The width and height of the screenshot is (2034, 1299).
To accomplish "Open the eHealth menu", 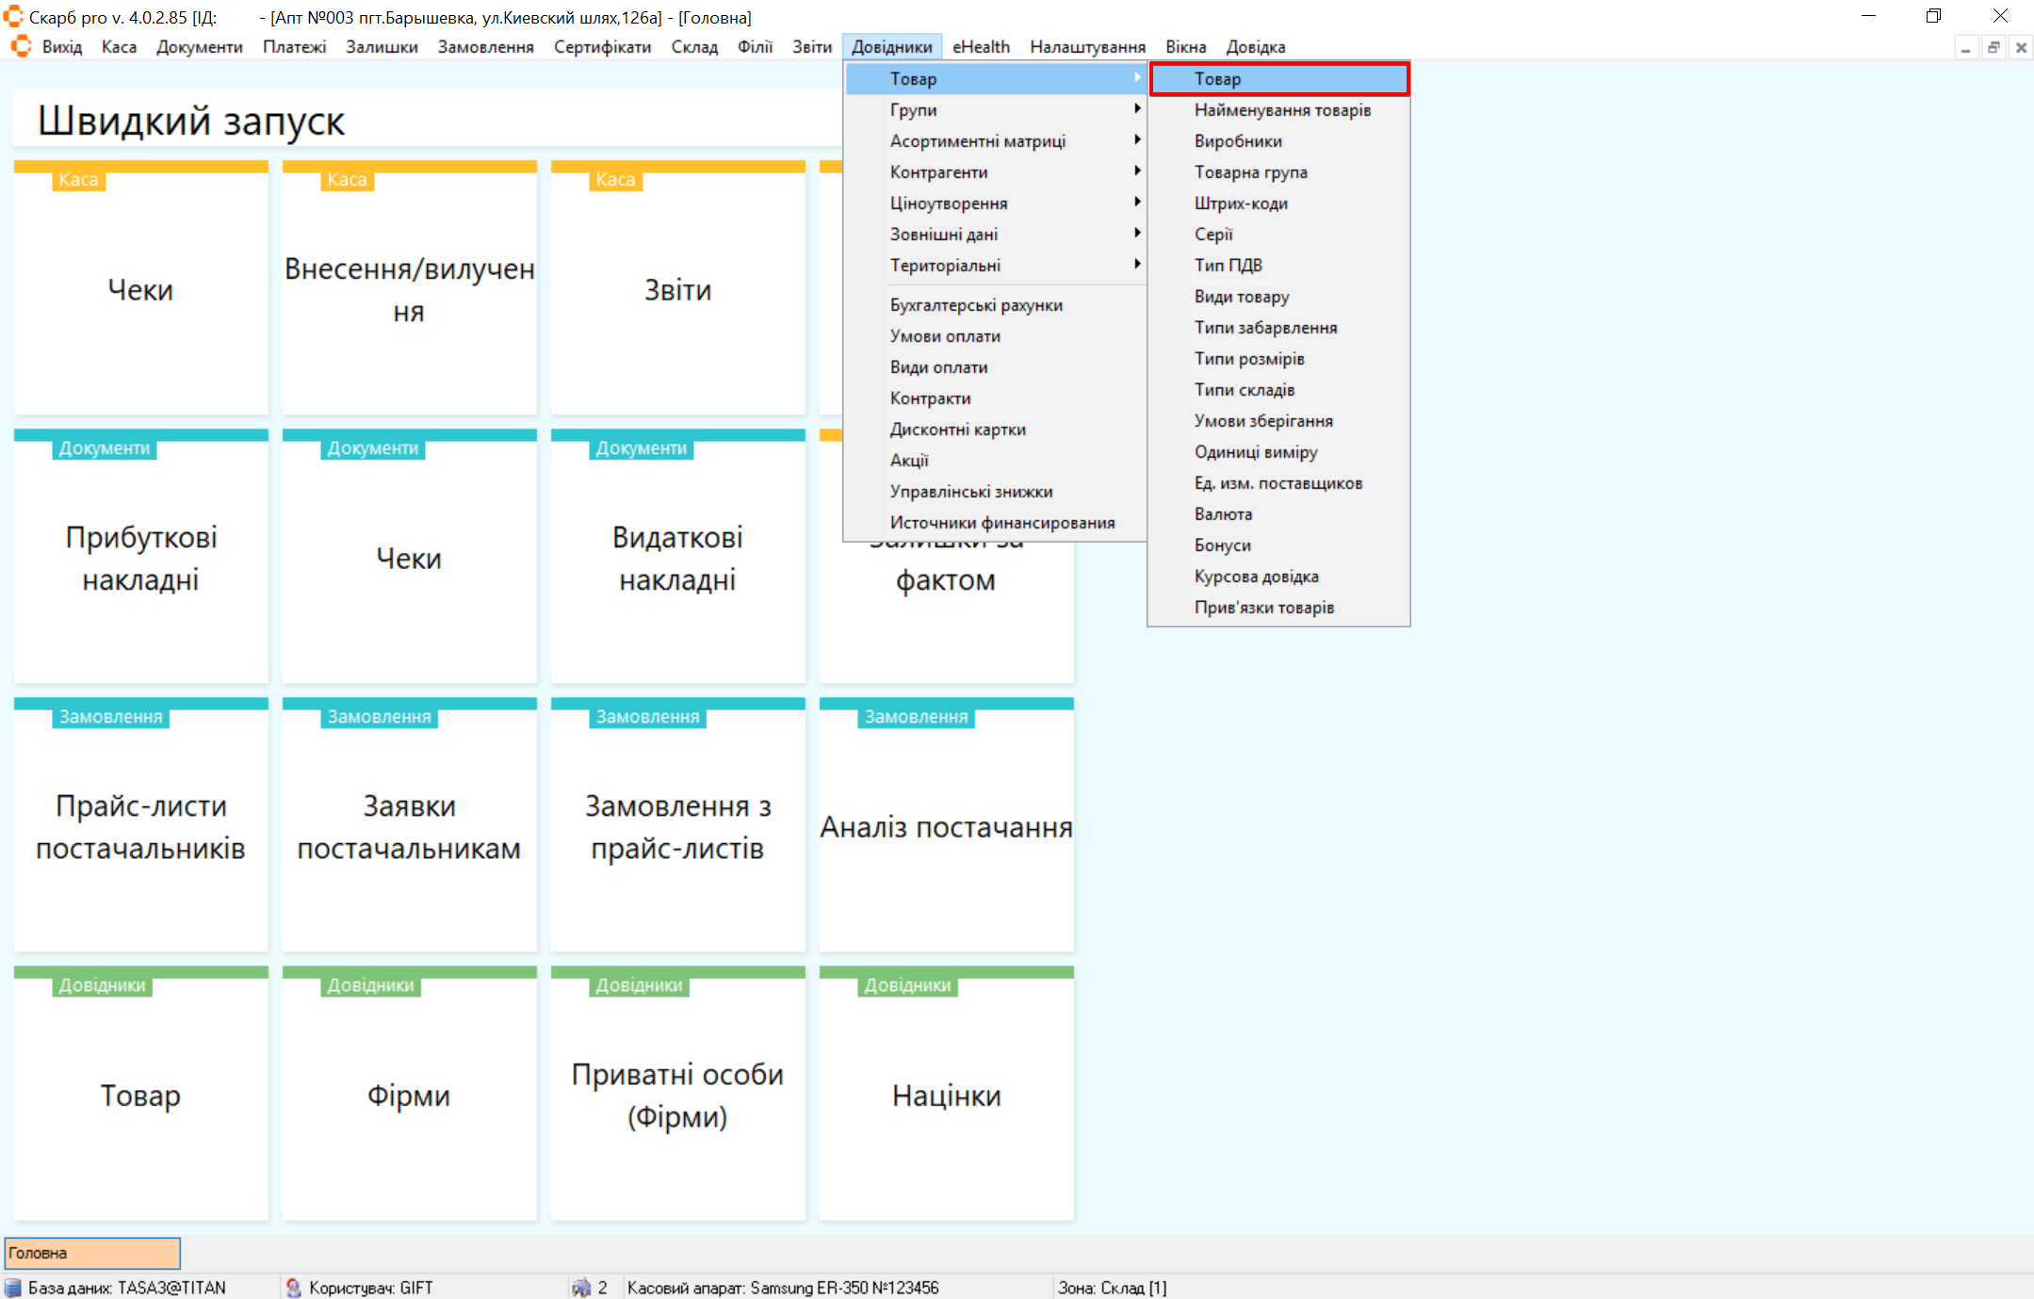I will (980, 46).
